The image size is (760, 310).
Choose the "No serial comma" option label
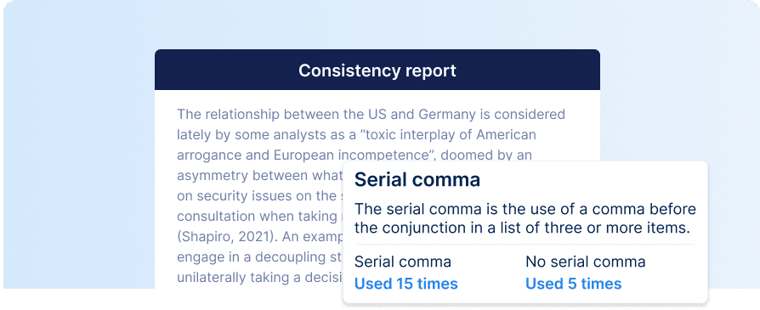pos(586,262)
